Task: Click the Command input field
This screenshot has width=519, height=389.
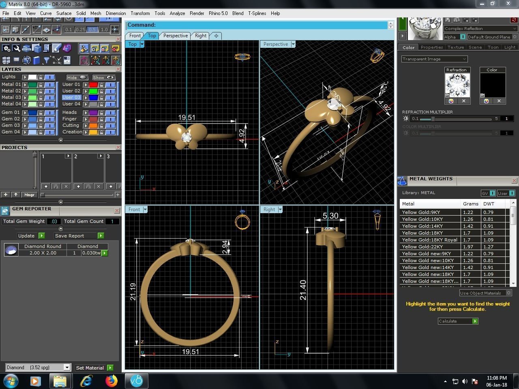Action: [x=257, y=25]
